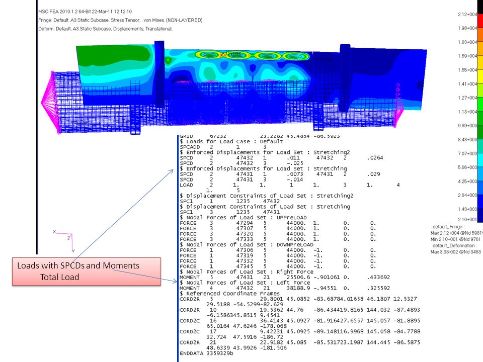This screenshot has height=362, width=483.
Task: Select the FORCE row for node 47320
Action: [278, 234]
